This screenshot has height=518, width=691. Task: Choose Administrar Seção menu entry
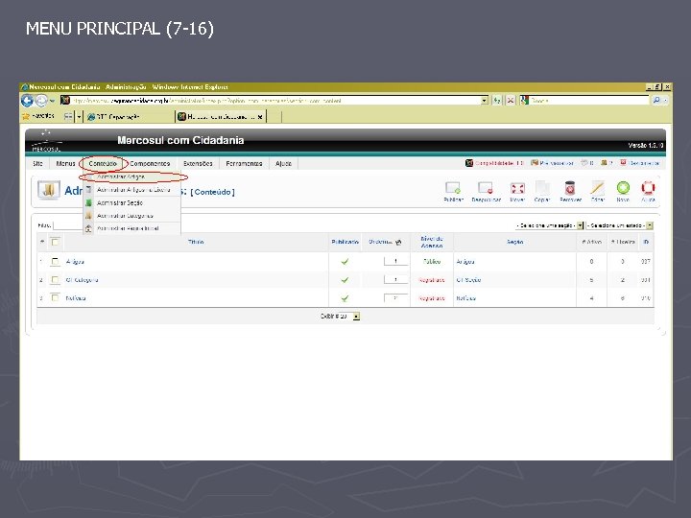(131, 202)
